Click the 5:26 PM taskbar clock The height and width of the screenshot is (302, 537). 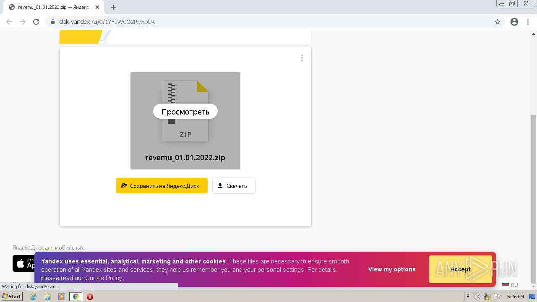(515, 297)
